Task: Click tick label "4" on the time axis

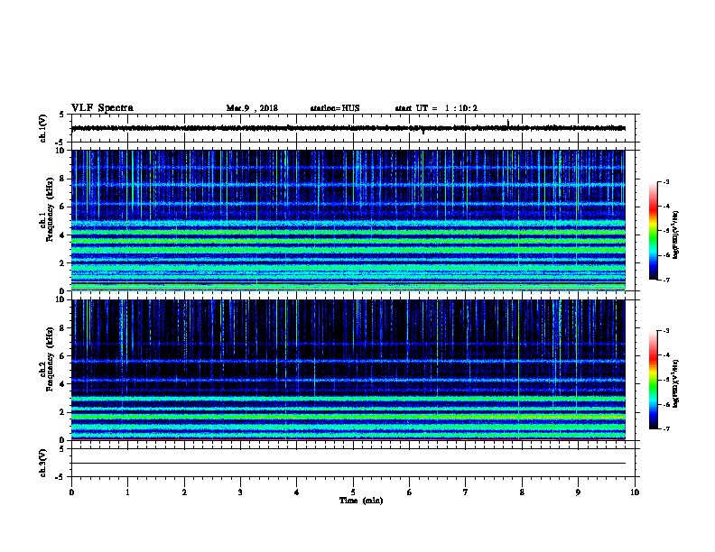Action: (x=297, y=492)
